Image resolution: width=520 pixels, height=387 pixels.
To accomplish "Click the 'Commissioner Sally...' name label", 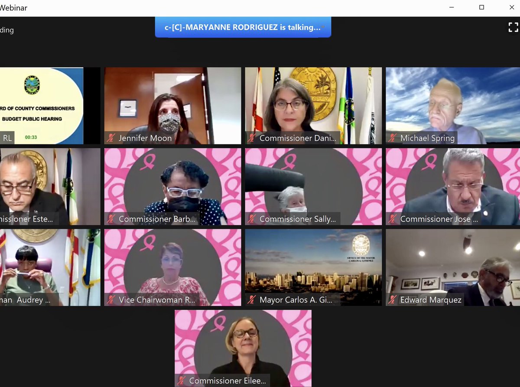I will coord(298,219).
